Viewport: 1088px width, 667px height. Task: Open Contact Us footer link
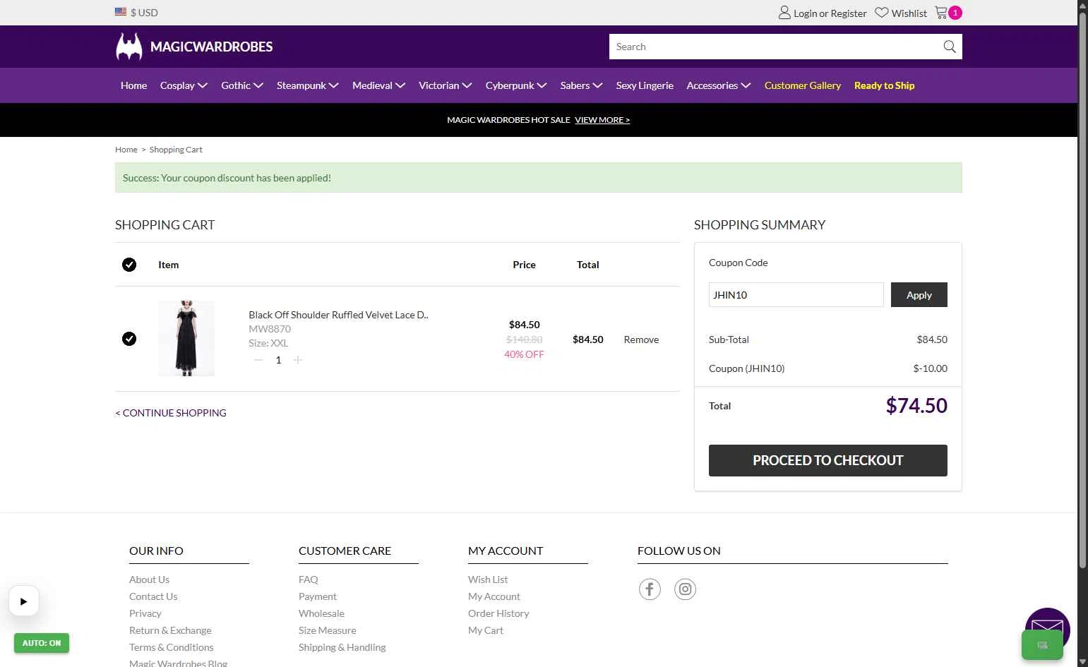click(x=153, y=596)
